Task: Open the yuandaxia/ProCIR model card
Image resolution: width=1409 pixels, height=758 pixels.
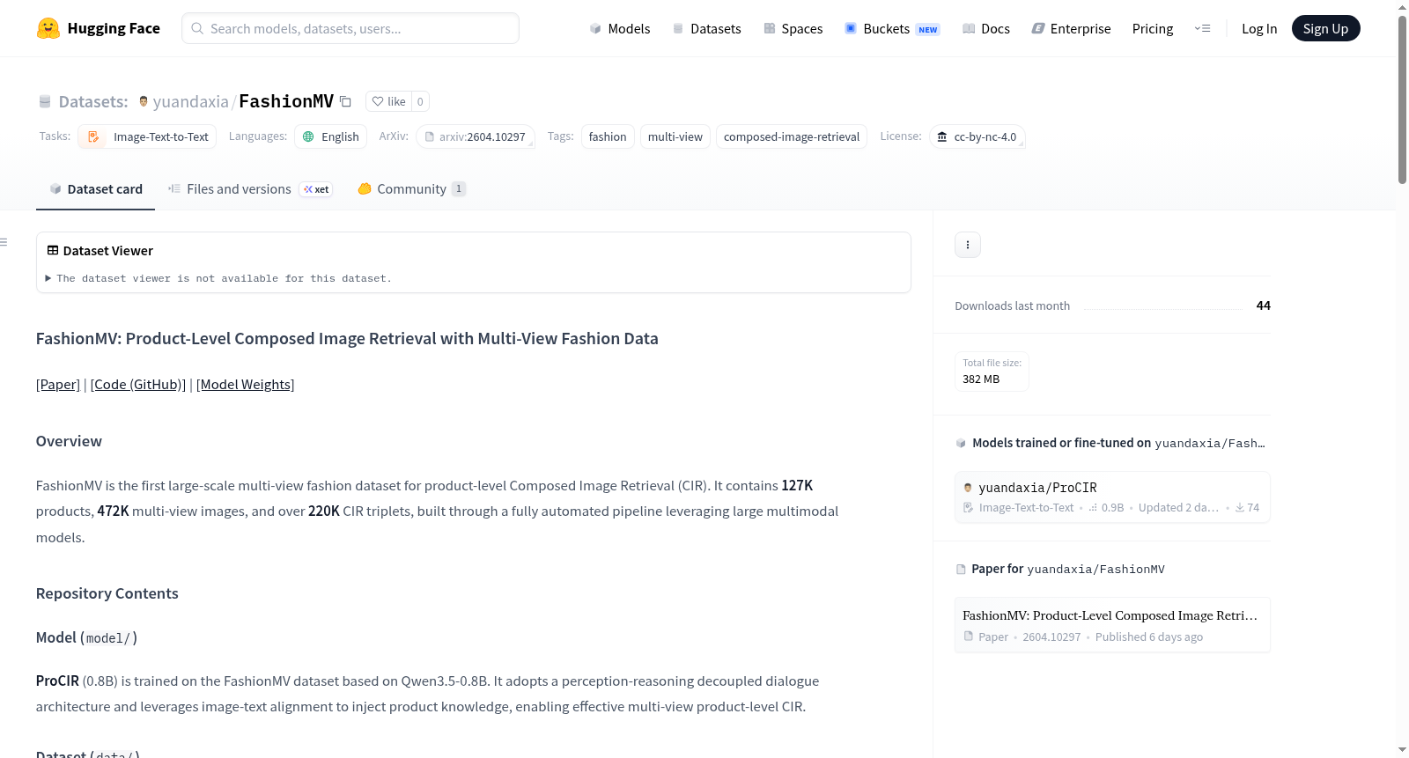Action: click(1112, 497)
